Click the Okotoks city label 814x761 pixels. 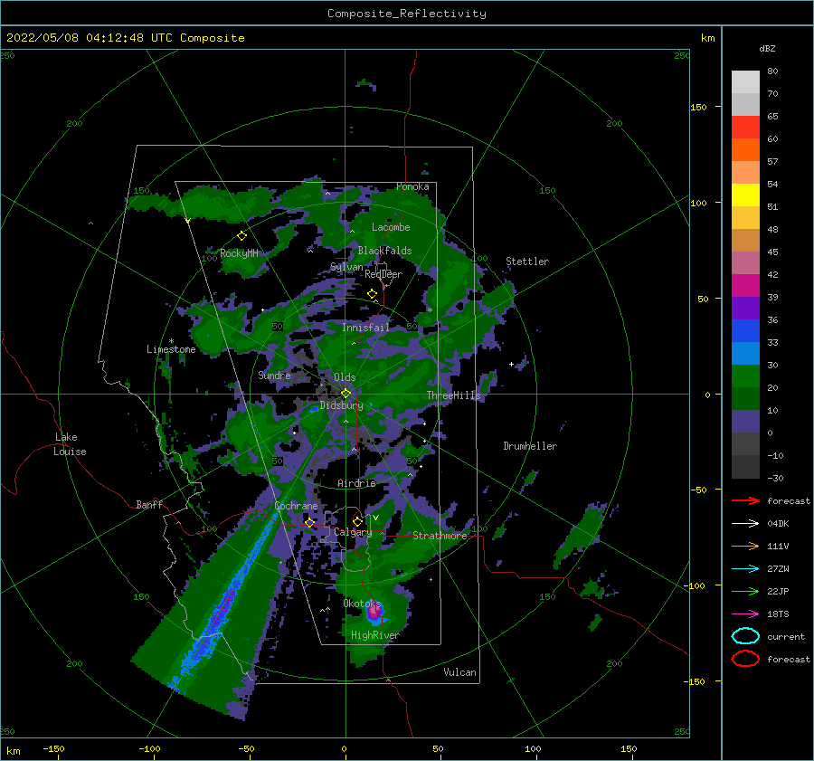[363, 604]
